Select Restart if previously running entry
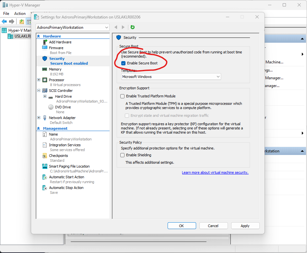The height and width of the screenshot is (253, 307). tap(72, 182)
